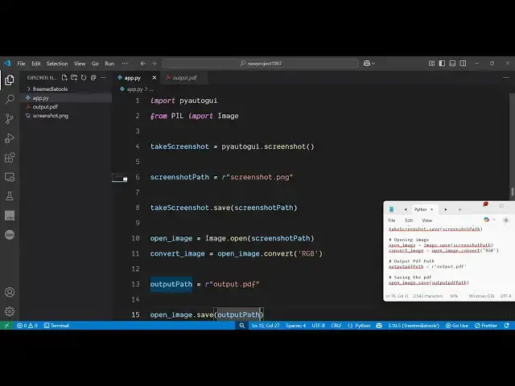Open Notepad Copilot dropdown arrow

[x=493, y=220]
